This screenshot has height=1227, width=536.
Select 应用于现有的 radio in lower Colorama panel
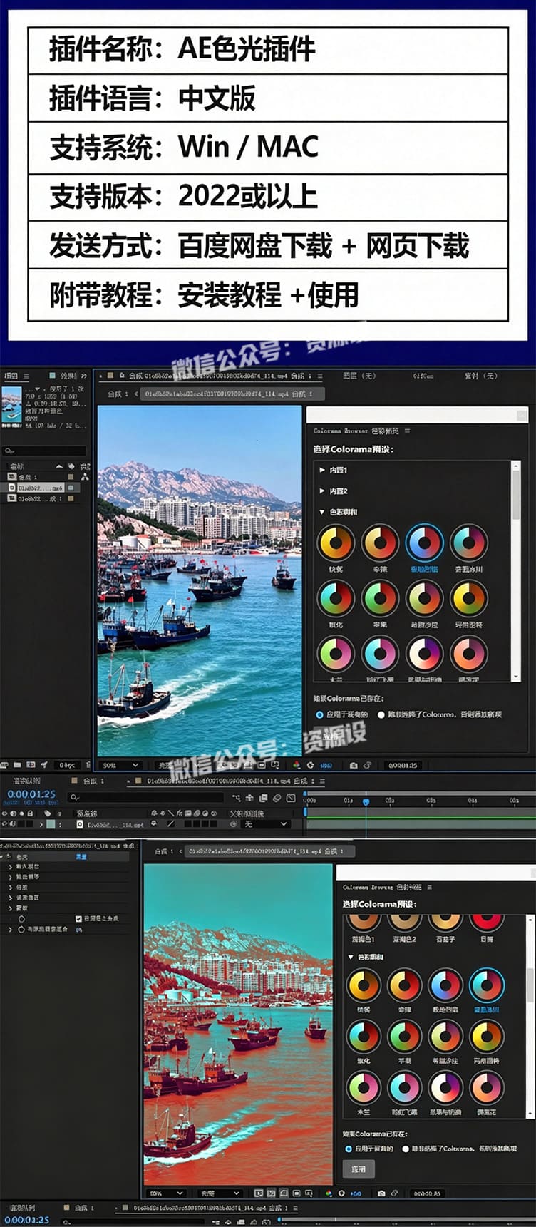tap(349, 1149)
